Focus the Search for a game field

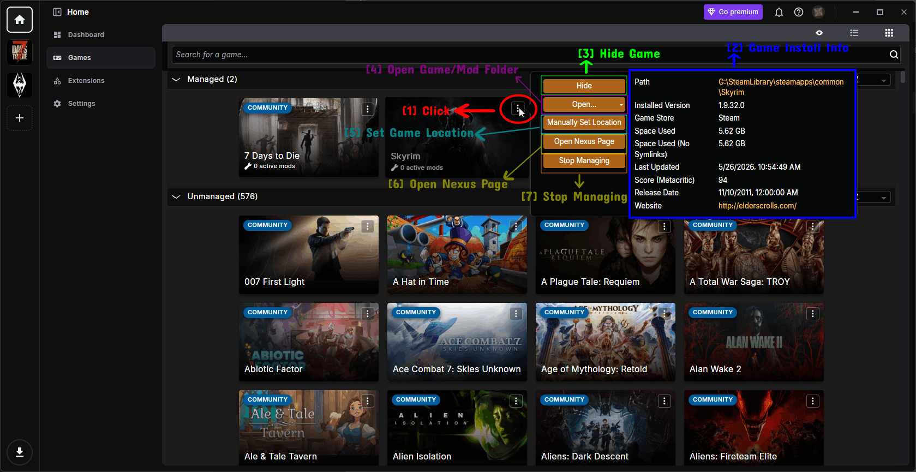(x=529, y=55)
